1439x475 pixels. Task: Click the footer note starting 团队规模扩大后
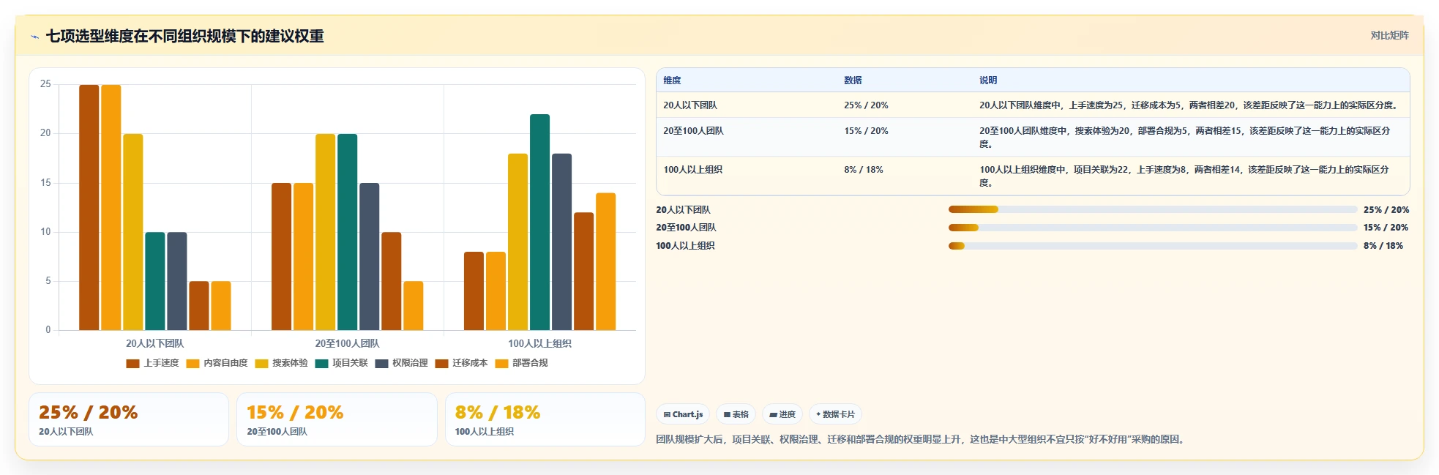922,439
